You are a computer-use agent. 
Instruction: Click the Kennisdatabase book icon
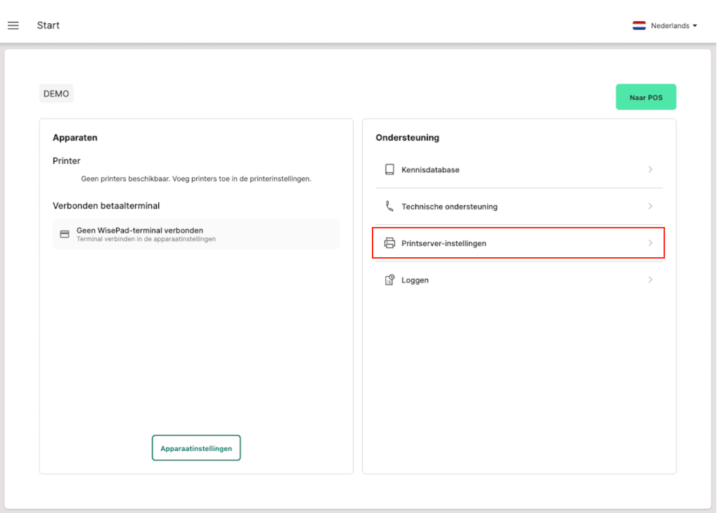click(x=389, y=169)
